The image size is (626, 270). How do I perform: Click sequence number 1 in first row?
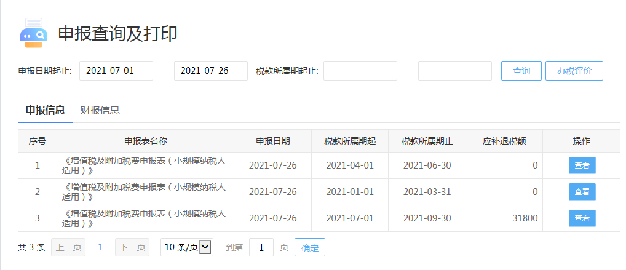pyautogui.click(x=38, y=165)
